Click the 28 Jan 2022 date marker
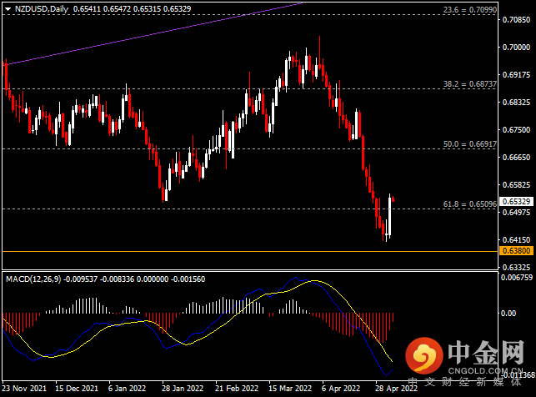This screenshot has width=536, height=397. 183,389
